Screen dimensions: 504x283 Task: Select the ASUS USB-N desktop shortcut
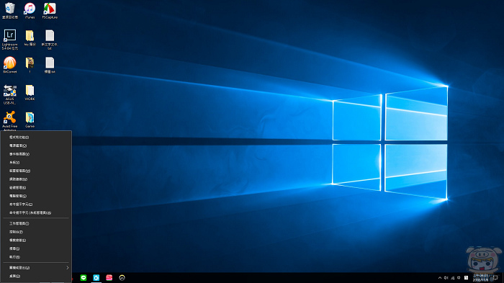10,94
